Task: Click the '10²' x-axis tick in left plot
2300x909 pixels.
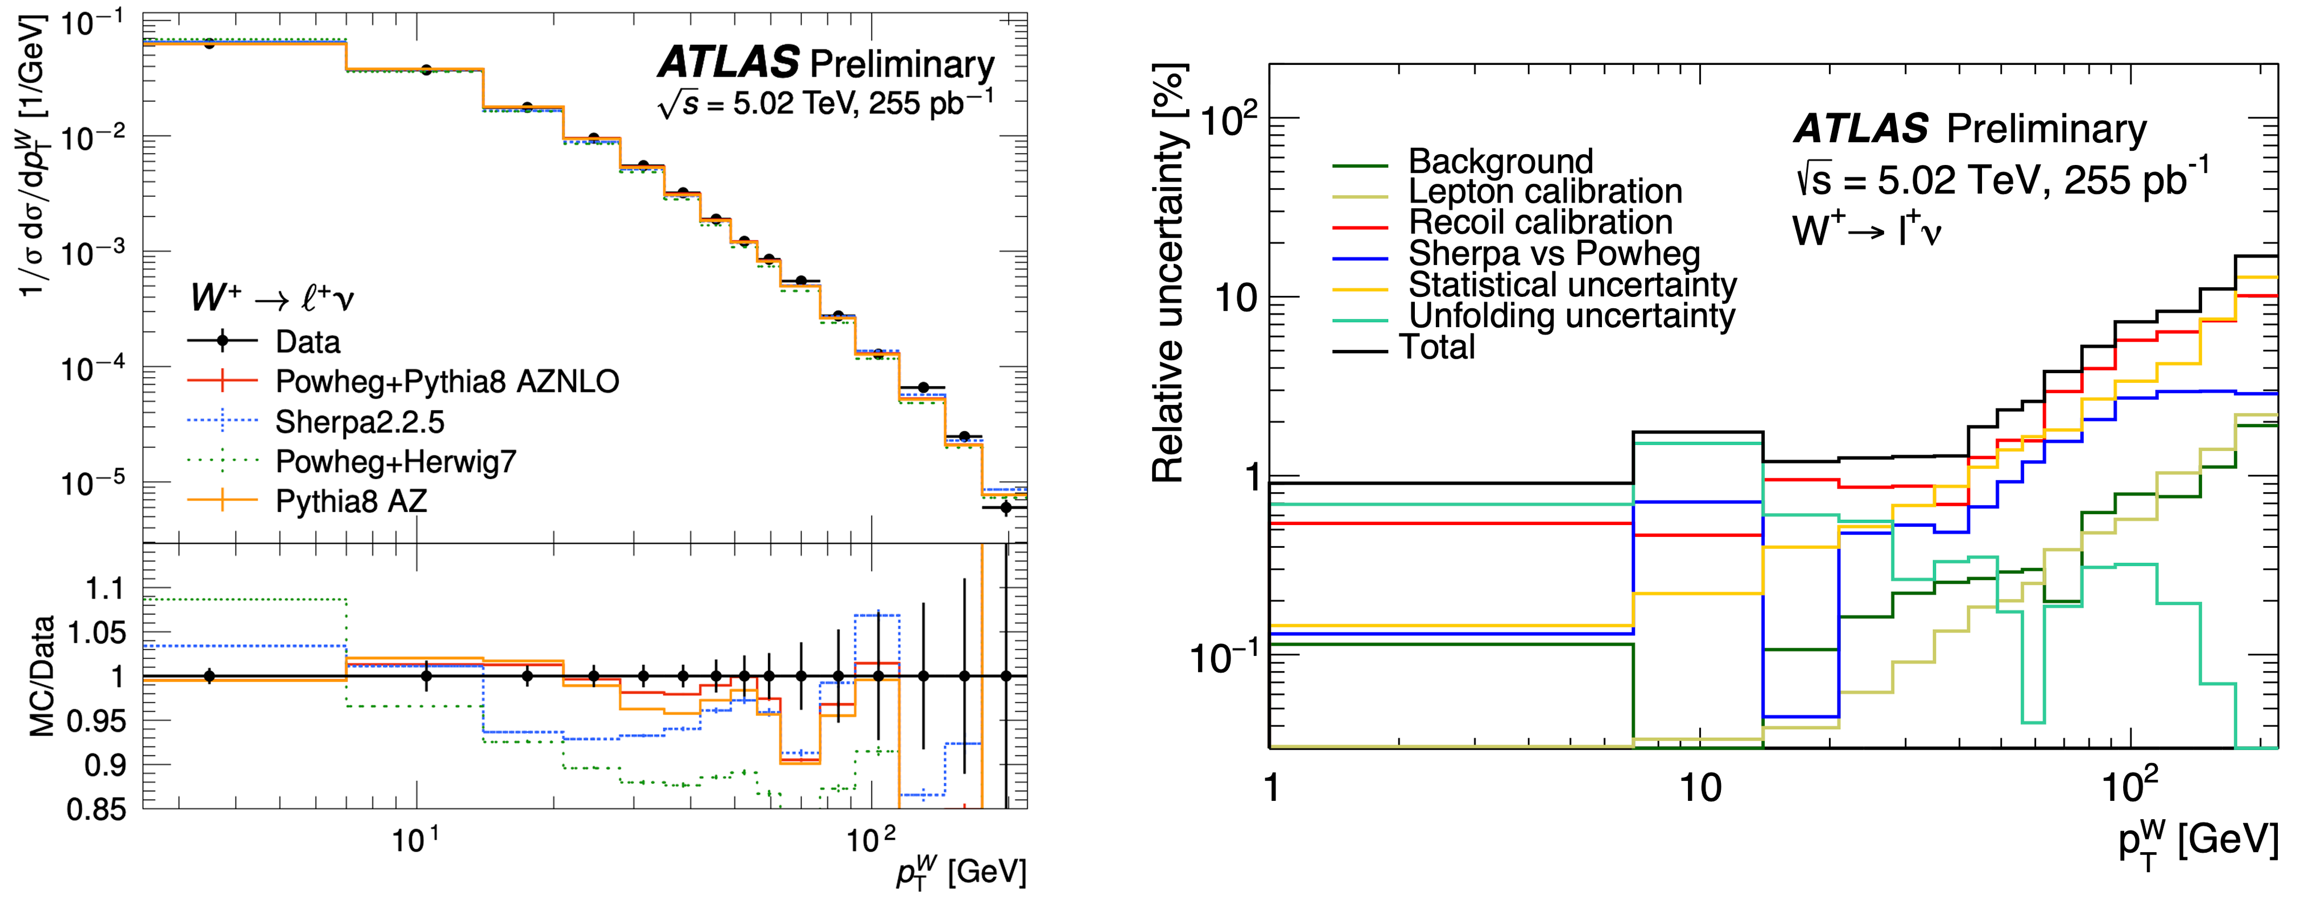Action: (x=872, y=840)
